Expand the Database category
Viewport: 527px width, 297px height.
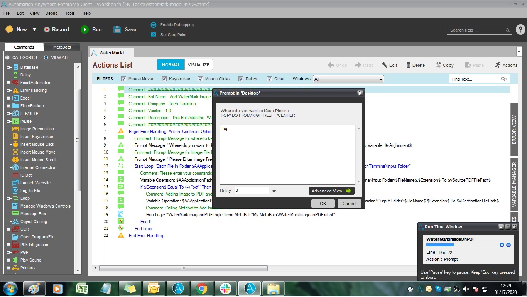pos(8,67)
